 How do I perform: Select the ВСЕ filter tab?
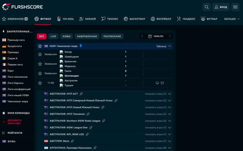42,36
